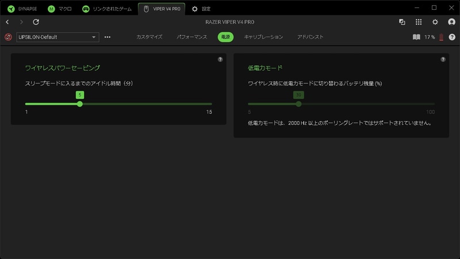The height and width of the screenshot is (259, 460).
Task: Open the user account avatar
Action: pyautogui.click(x=451, y=22)
